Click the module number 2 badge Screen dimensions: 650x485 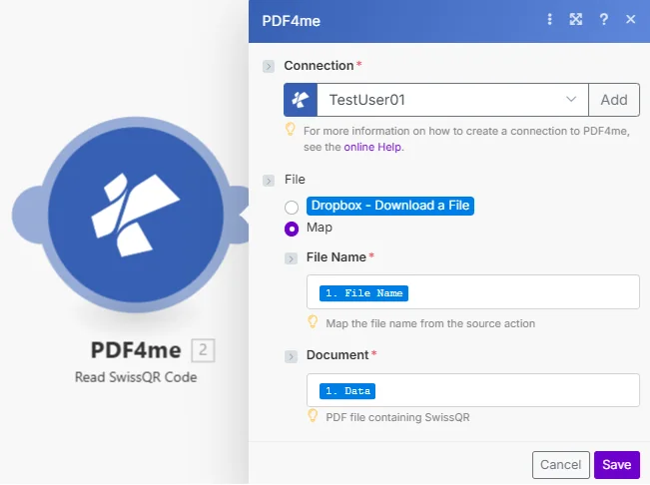point(203,350)
